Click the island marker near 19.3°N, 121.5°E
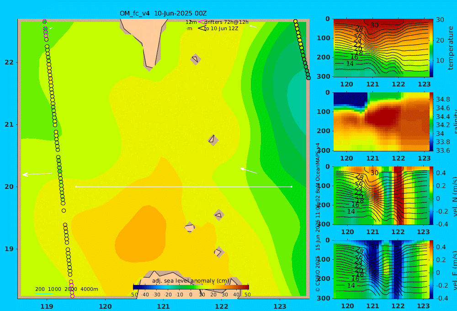The height and width of the screenshot is (311, 457). coord(190,227)
